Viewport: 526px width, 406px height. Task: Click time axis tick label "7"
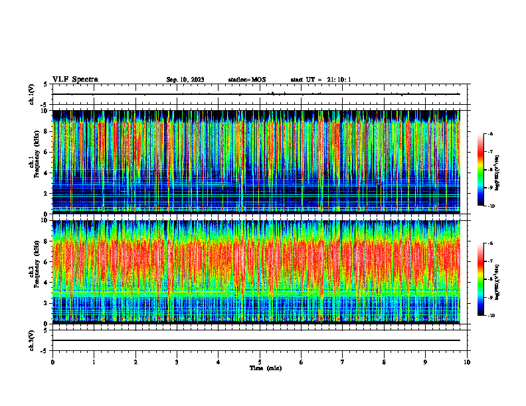coord(343,362)
